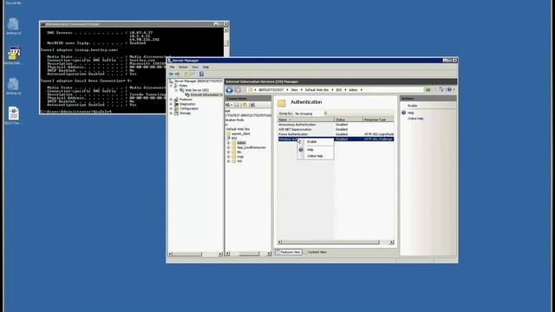Click the Server Manager toolbar back arrow
The width and height of the screenshot is (555, 312).
(x=171, y=74)
